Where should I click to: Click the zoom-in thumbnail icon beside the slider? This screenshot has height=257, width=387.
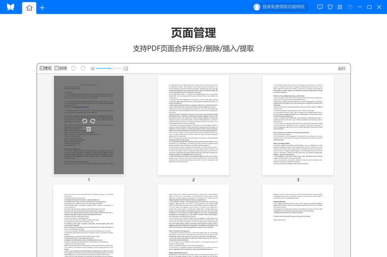[x=125, y=68]
